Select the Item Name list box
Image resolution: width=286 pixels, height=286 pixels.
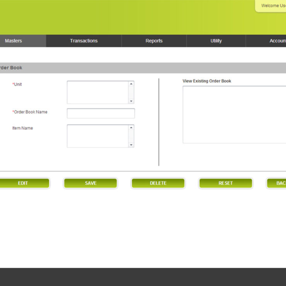tap(98, 136)
